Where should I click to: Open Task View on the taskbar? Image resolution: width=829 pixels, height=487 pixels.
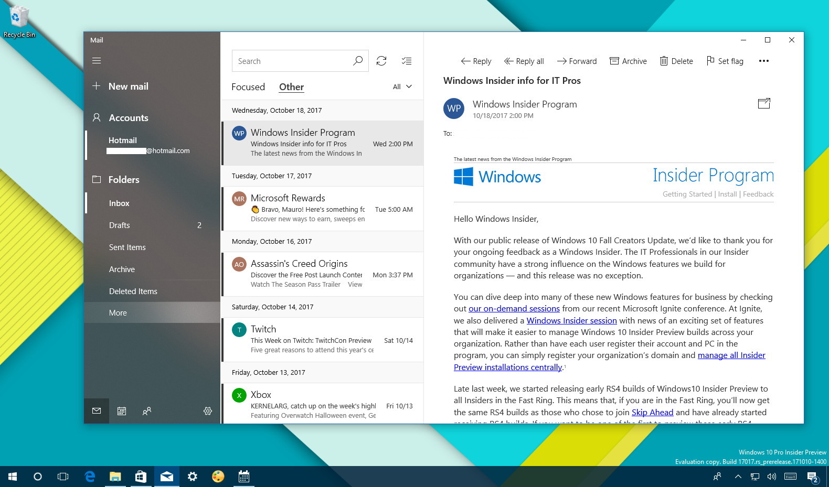pyautogui.click(x=63, y=477)
